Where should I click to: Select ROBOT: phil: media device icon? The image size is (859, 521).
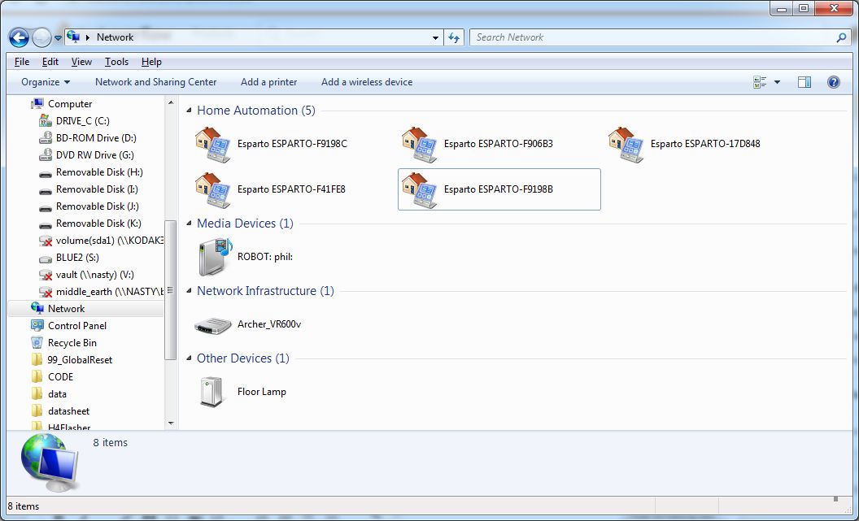[215, 257]
